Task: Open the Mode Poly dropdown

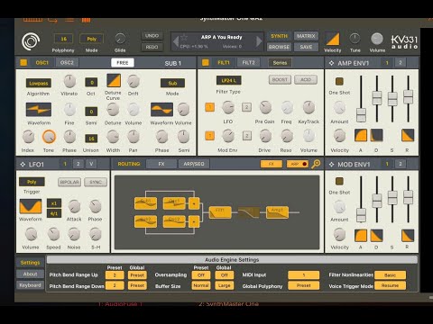Action: 91,39
